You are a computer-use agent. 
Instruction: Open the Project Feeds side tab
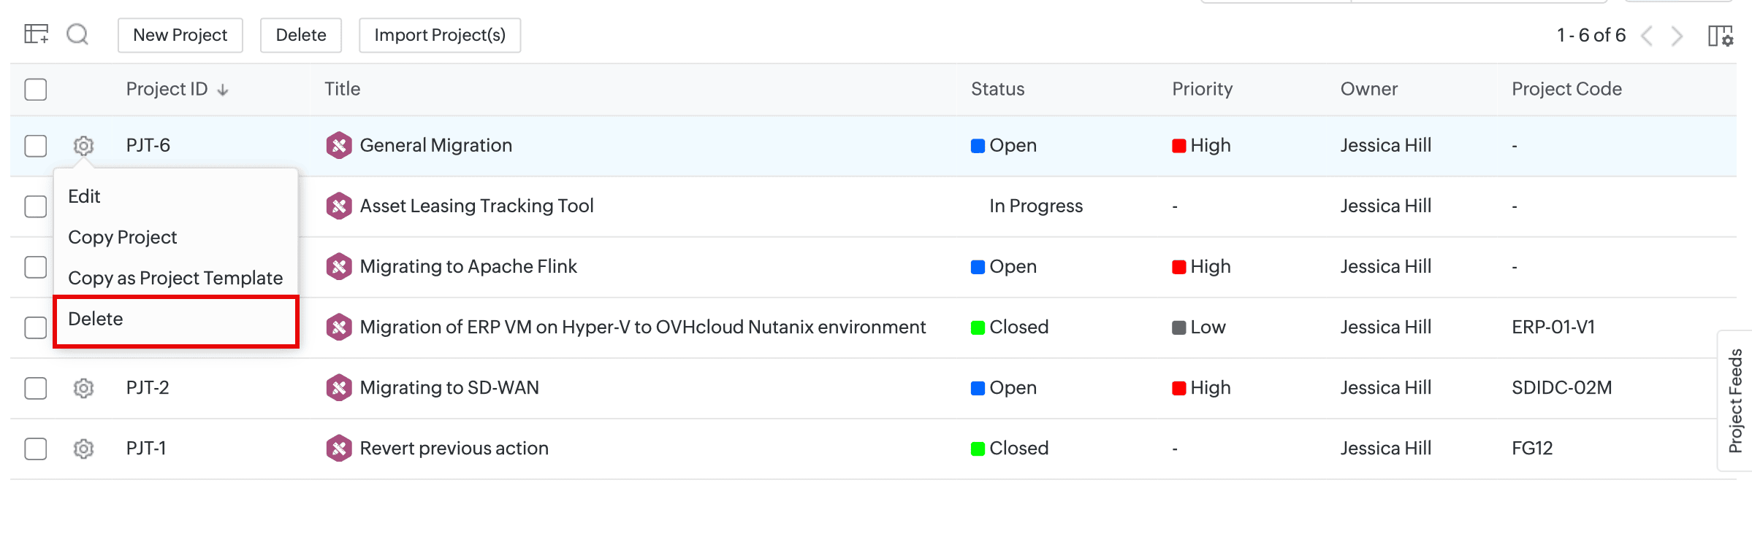(1735, 400)
